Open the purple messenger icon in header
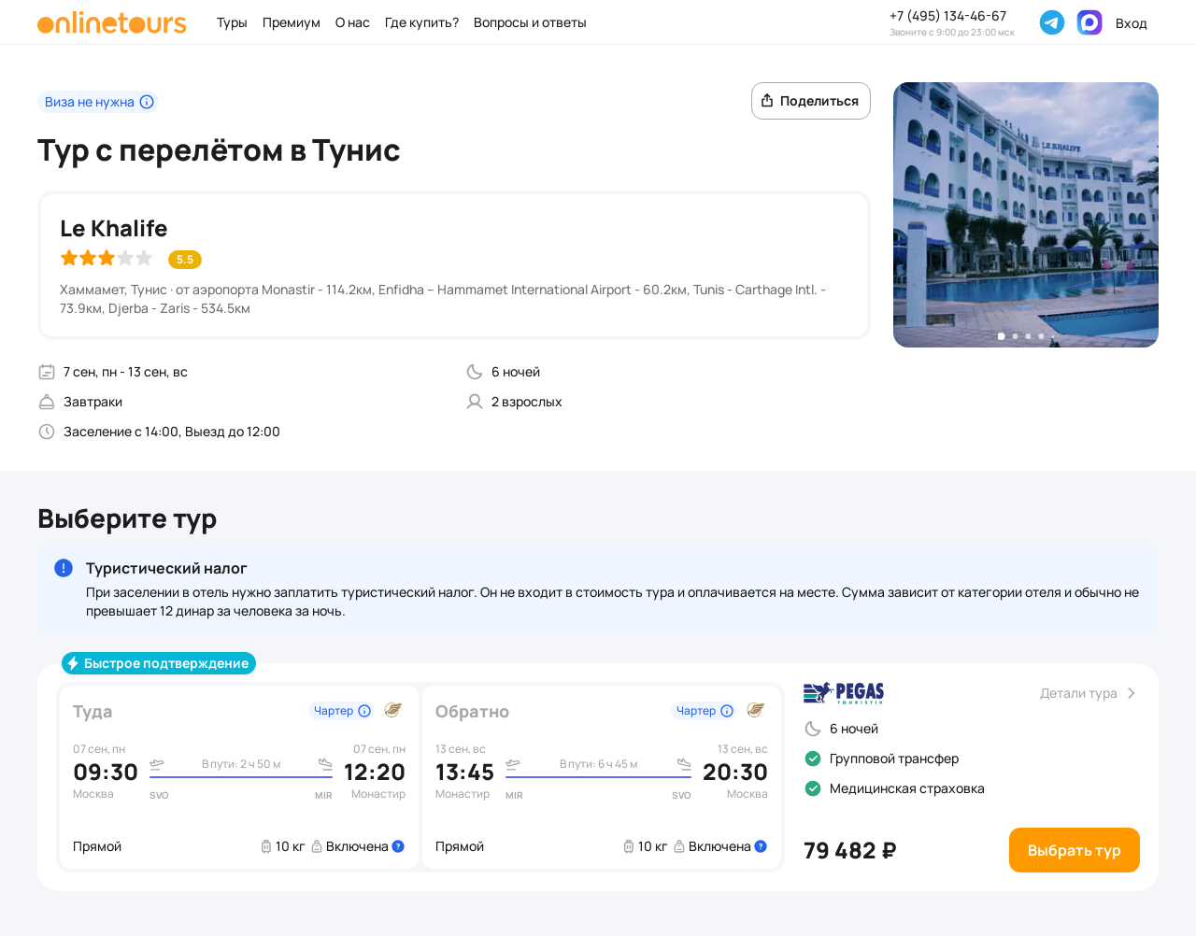 (1089, 22)
